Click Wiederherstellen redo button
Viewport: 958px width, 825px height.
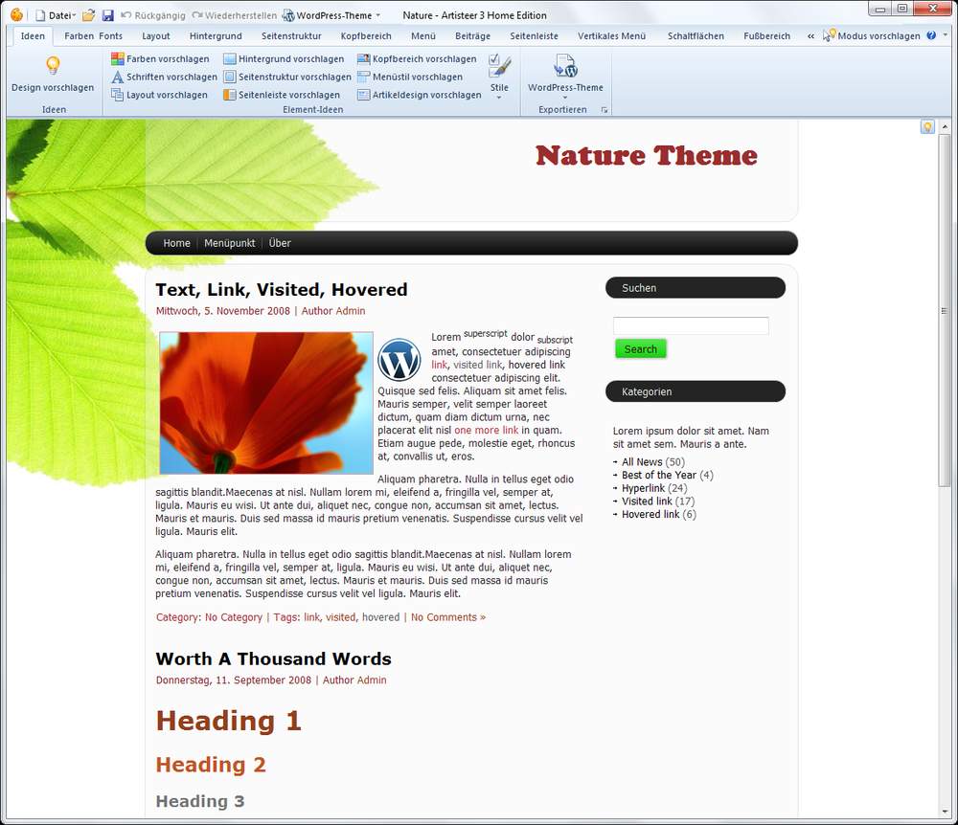[x=234, y=15]
